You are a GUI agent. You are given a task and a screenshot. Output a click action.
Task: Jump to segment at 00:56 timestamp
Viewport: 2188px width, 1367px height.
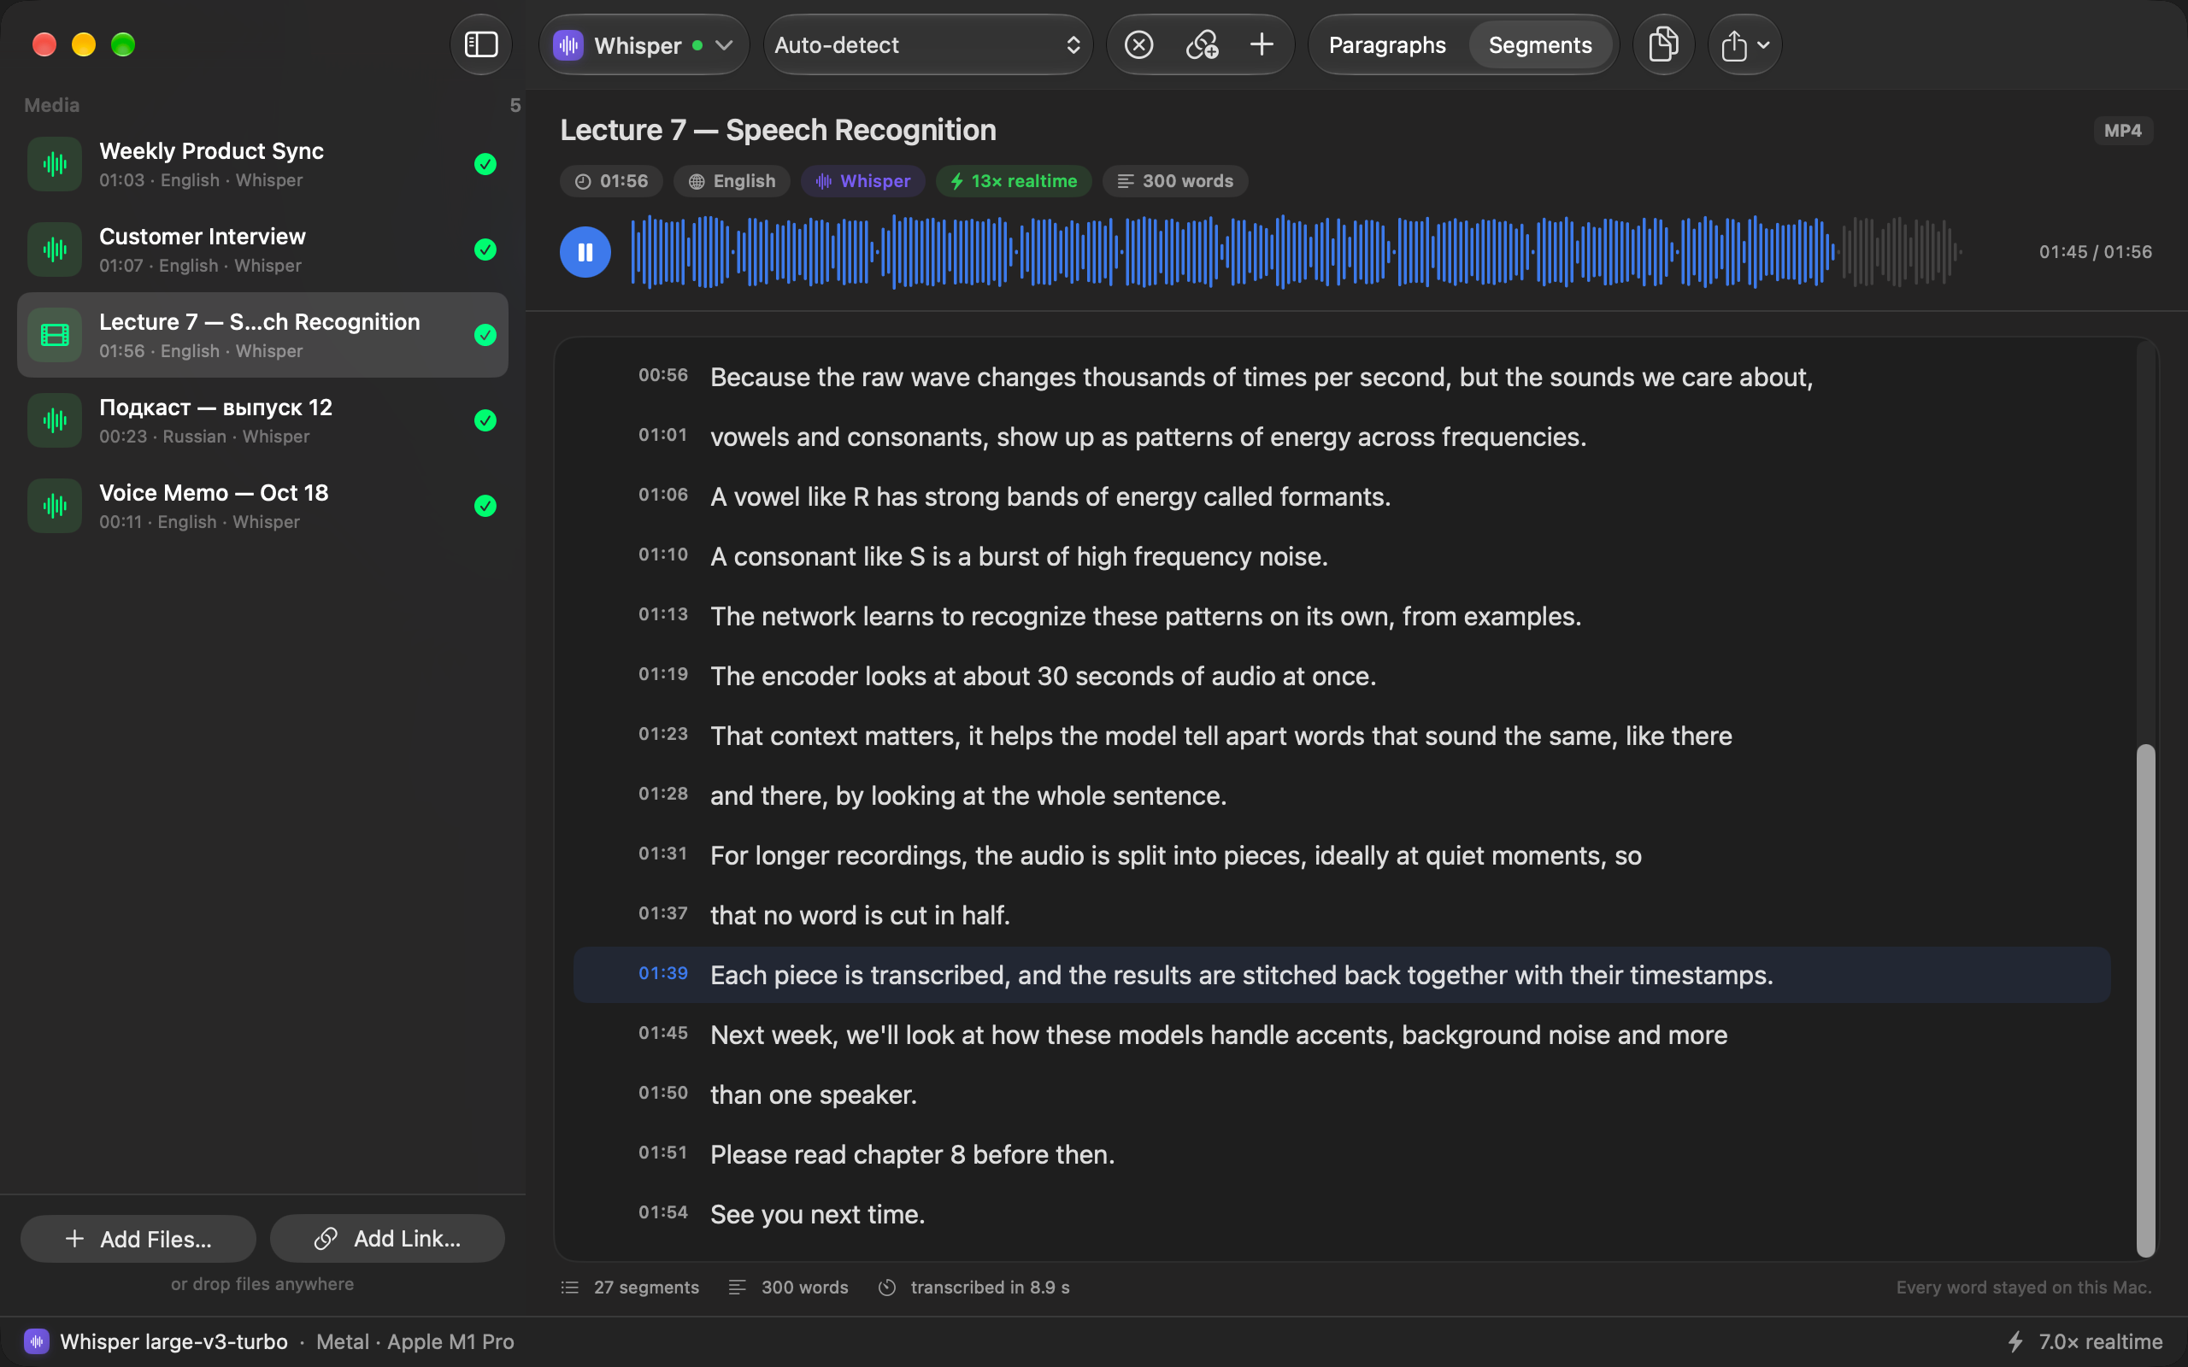coord(662,375)
